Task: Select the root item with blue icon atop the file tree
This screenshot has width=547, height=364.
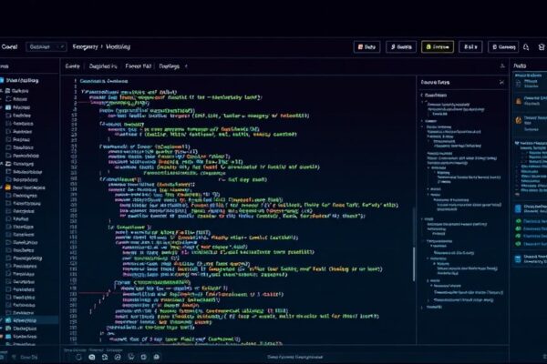Action: point(19,80)
